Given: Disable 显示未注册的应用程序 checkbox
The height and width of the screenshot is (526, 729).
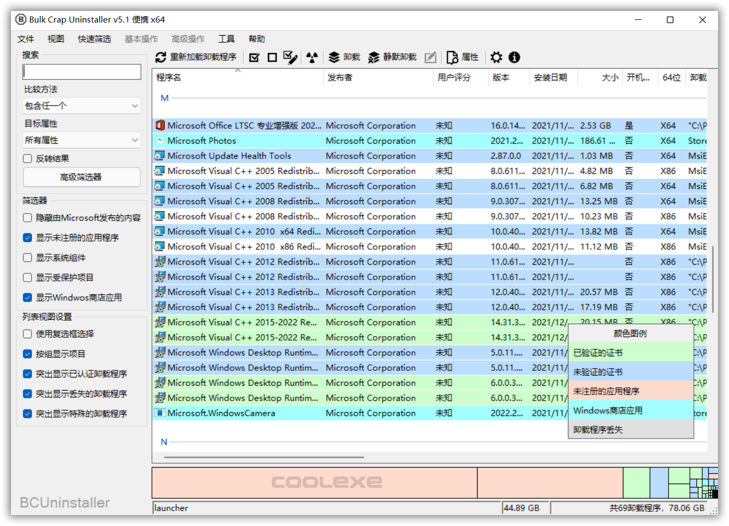Looking at the screenshot, I should (26, 237).
